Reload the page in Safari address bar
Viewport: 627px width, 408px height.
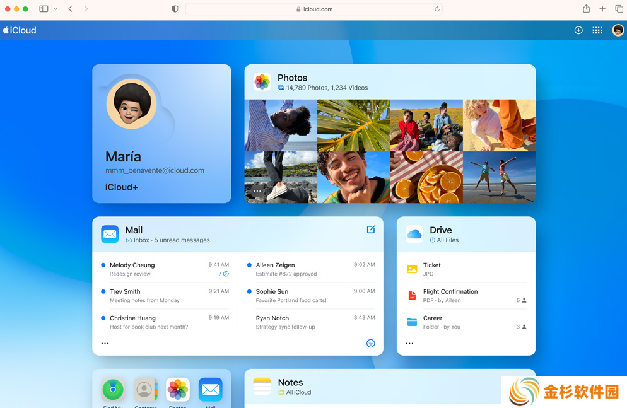pyautogui.click(x=437, y=9)
